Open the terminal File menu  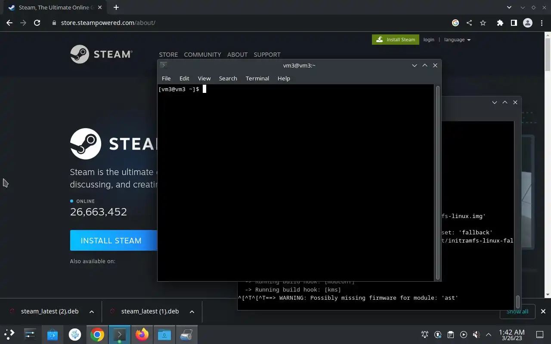(x=166, y=78)
